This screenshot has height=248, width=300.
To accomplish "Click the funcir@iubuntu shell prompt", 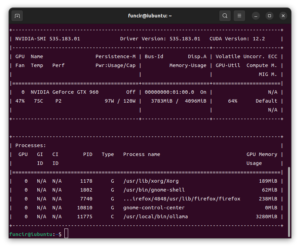I will [x=35, y=234].
